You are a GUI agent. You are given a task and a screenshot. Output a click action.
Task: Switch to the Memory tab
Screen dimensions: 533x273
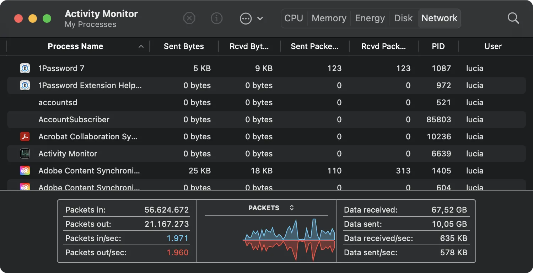[329, 18]
